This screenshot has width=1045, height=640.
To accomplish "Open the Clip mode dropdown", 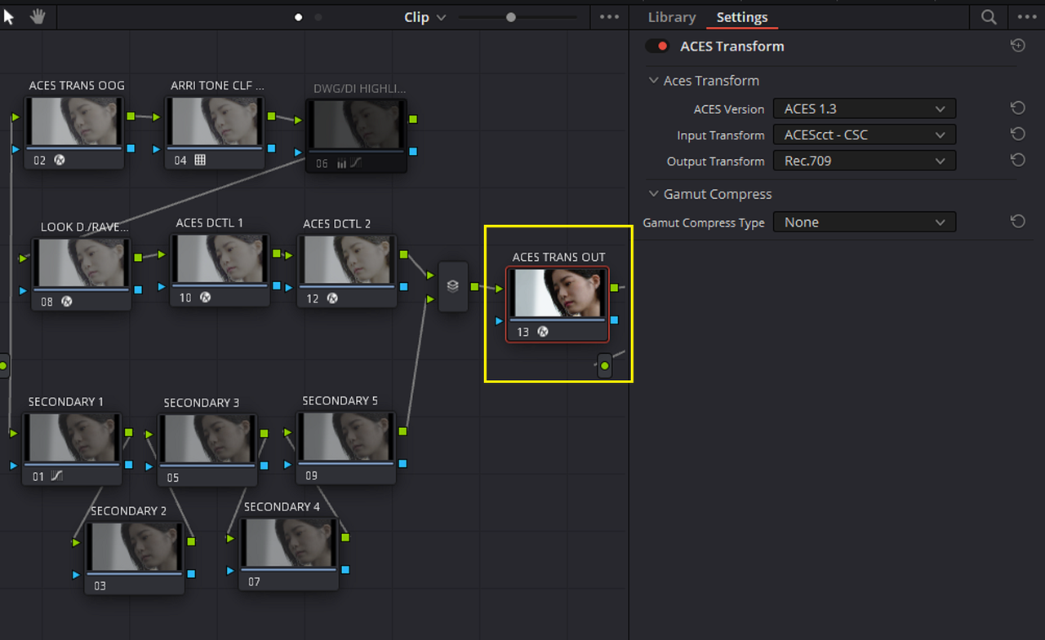I will (425, 17).
